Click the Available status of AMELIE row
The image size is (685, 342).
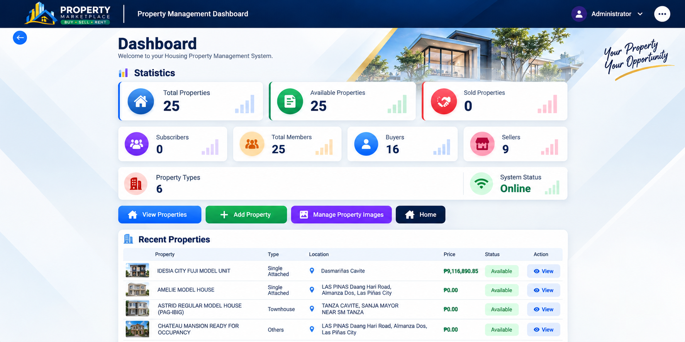[x=502, y=290]
